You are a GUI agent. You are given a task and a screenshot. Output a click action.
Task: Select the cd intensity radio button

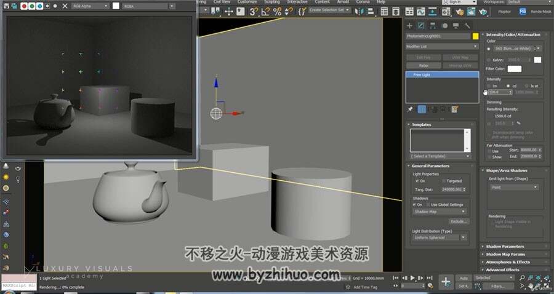tap(508, 86)
